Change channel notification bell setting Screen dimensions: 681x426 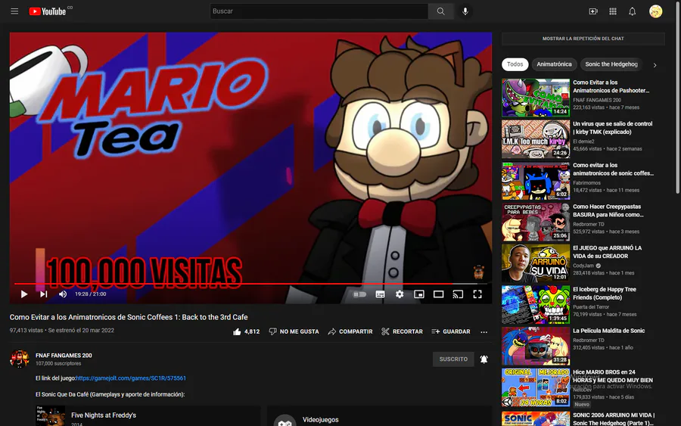(x=484, y=359)
